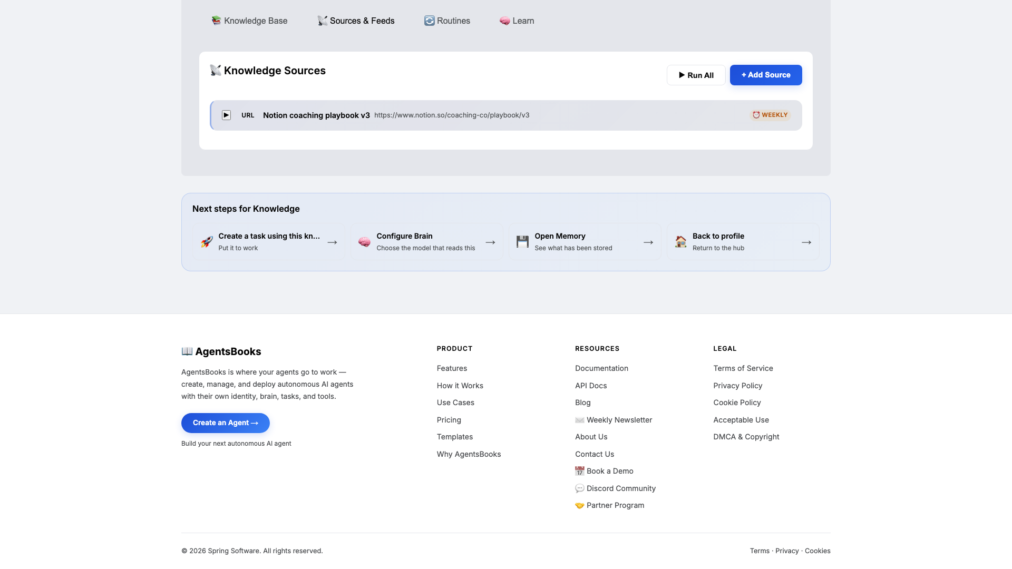Open How it Works footer link

pos(460,386)
